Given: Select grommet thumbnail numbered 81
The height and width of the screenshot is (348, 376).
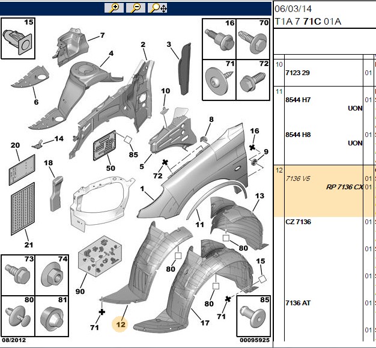Looking at the screenshot, I should tap(52, 316).
